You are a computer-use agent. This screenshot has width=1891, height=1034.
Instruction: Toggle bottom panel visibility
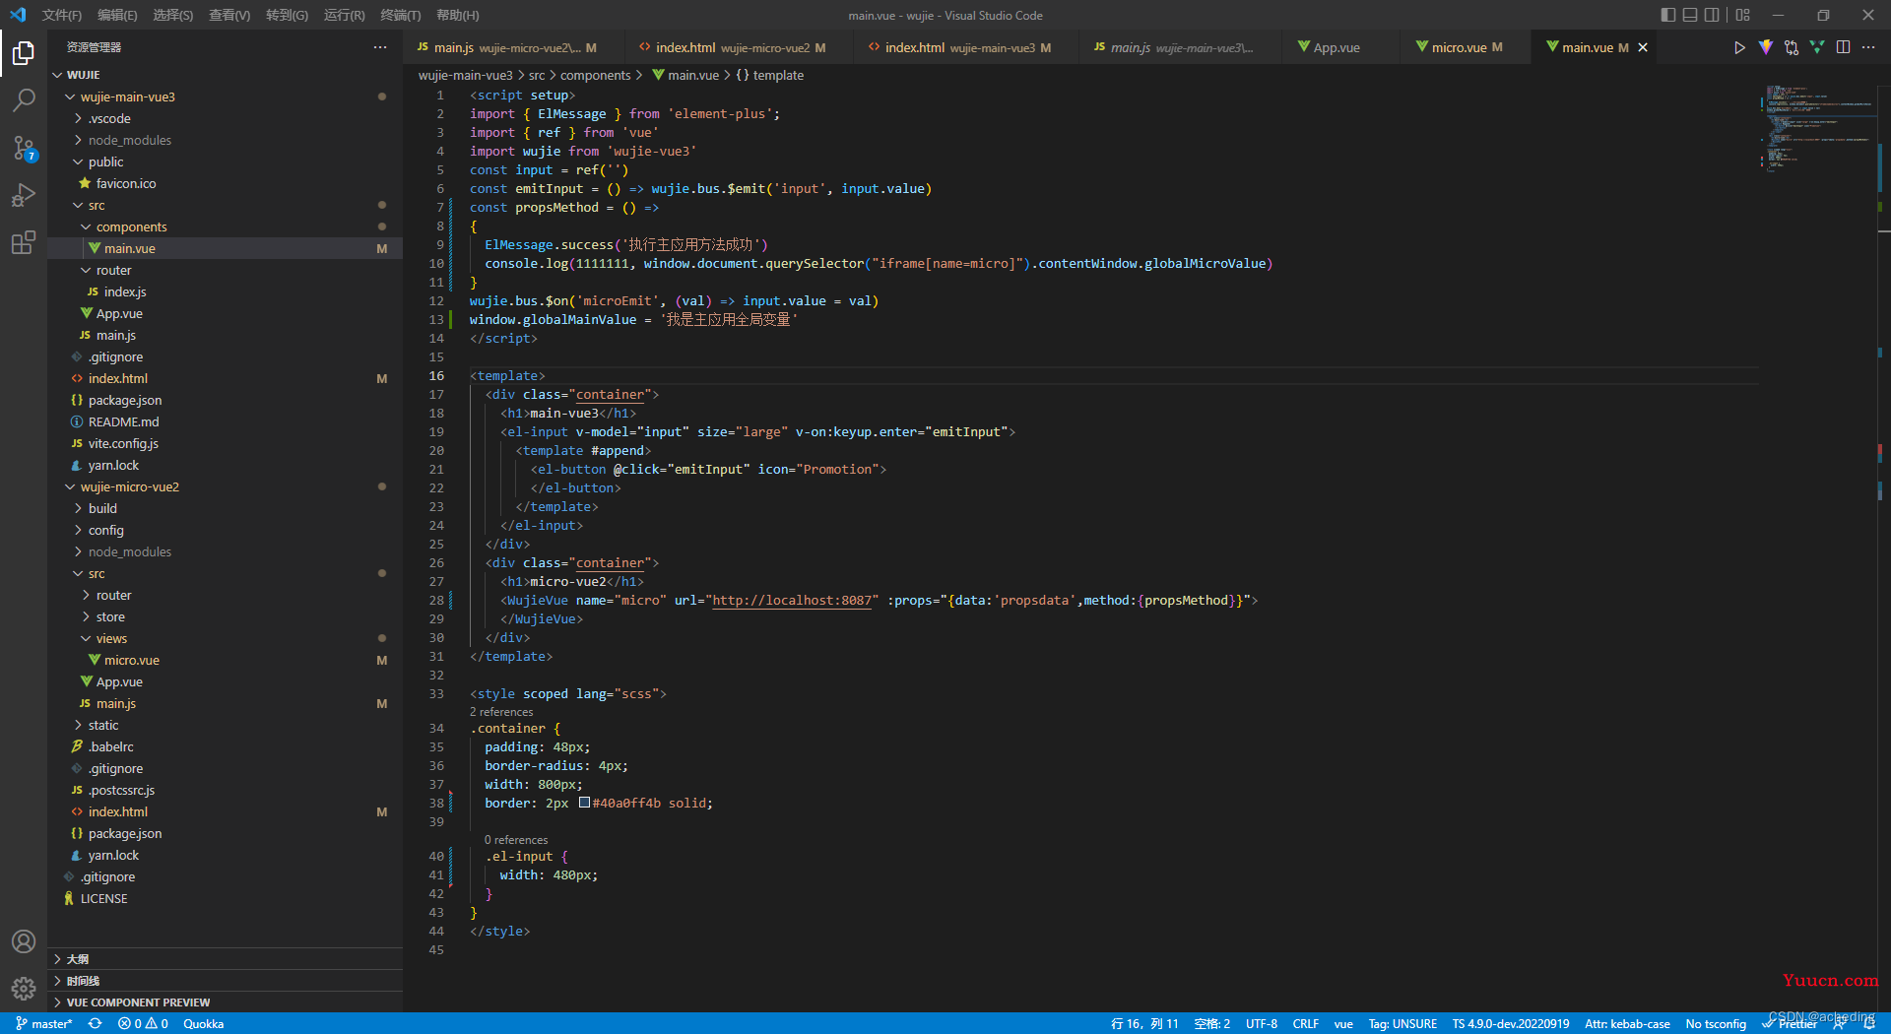[x=1690, y=15]
